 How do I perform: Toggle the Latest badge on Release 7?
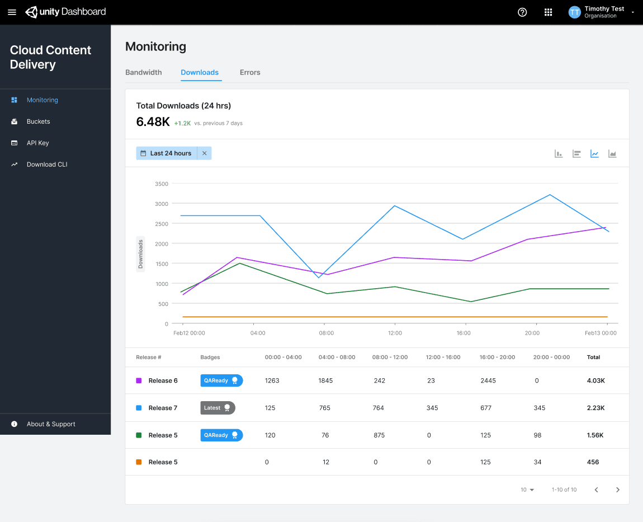[218, 408]
